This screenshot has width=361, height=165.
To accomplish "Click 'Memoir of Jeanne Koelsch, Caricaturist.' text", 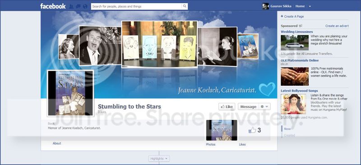I will (x=74, y=128).
